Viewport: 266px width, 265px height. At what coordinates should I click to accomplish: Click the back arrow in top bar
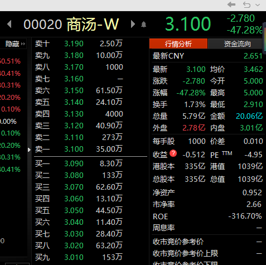tap(231, 4)
